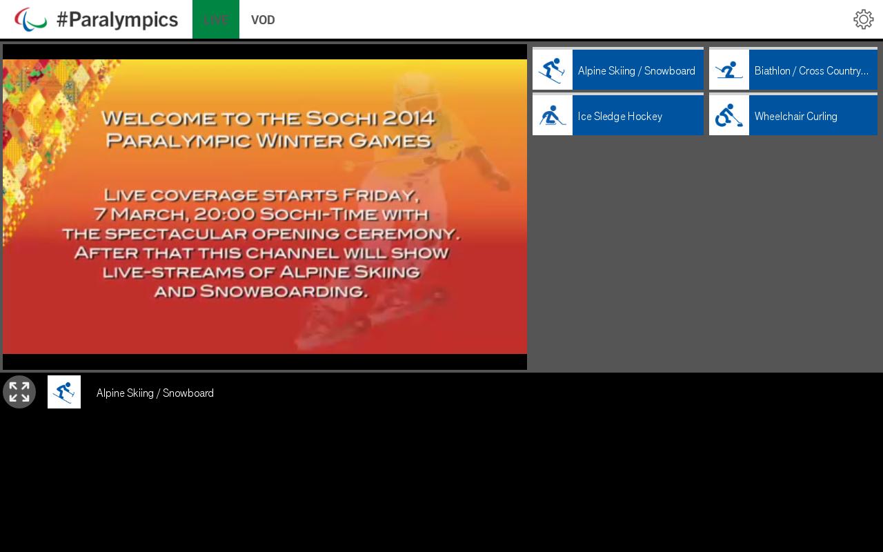Click the Wheelchair Curling pictogram

click(x=729, y=115)
